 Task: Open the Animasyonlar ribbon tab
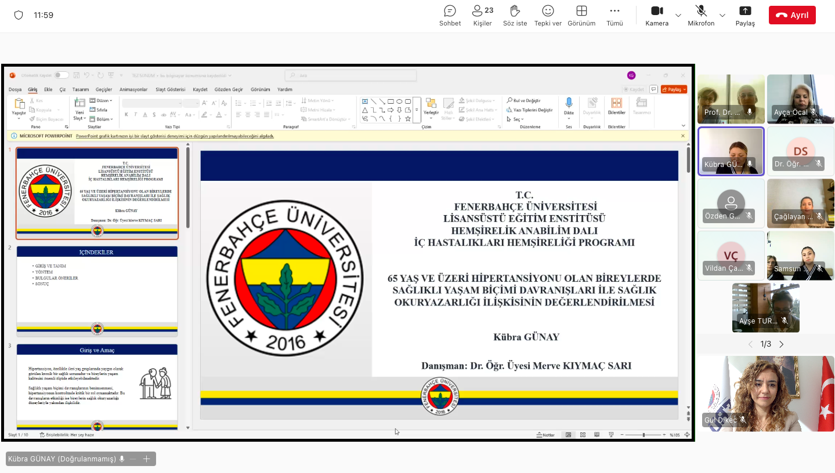point(133,90)
